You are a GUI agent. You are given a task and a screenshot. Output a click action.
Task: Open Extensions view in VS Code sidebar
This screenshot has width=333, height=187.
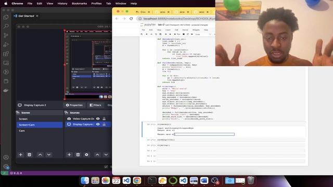[x=6, y=54]
